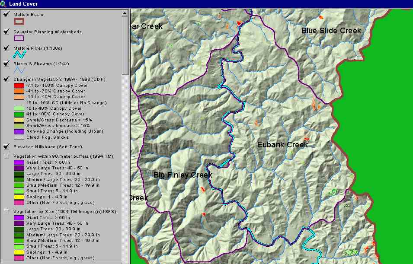Click the Mattole Basin legend symbol
Screen dimensions: 413x264
pos(19,21)
